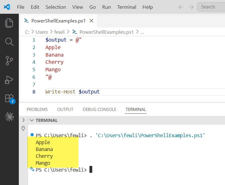
Task: Click the word Cherry in the editor
Action: pyautogui.click(x=54, y=62)
